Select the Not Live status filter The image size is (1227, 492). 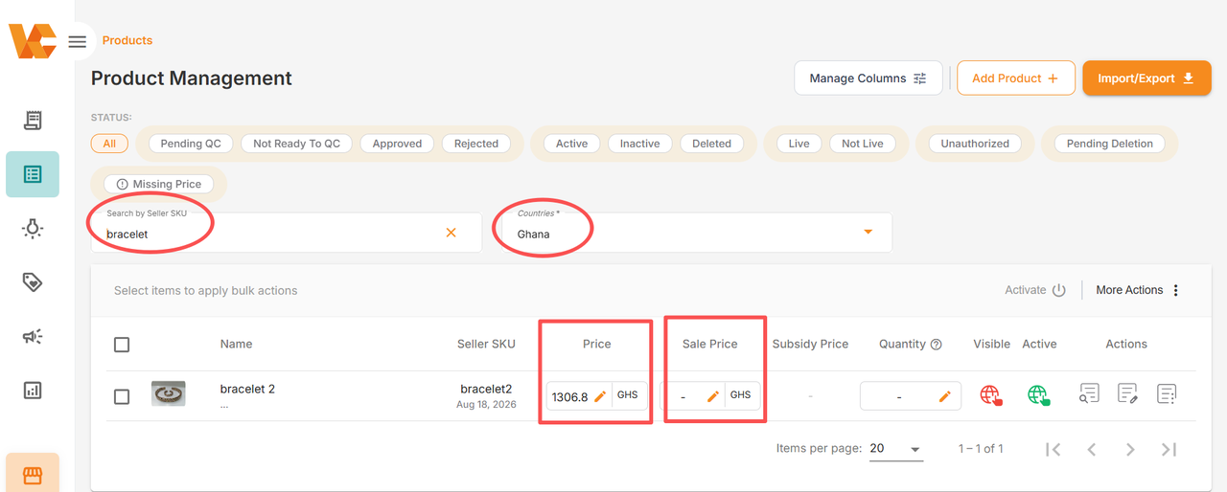(863, 144)
